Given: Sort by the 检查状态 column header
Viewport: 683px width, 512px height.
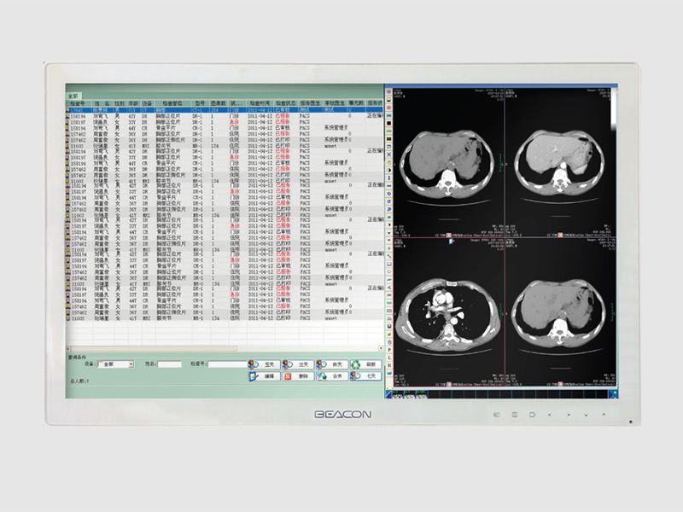Looking at the screenshot, I should tap(286, 103).
